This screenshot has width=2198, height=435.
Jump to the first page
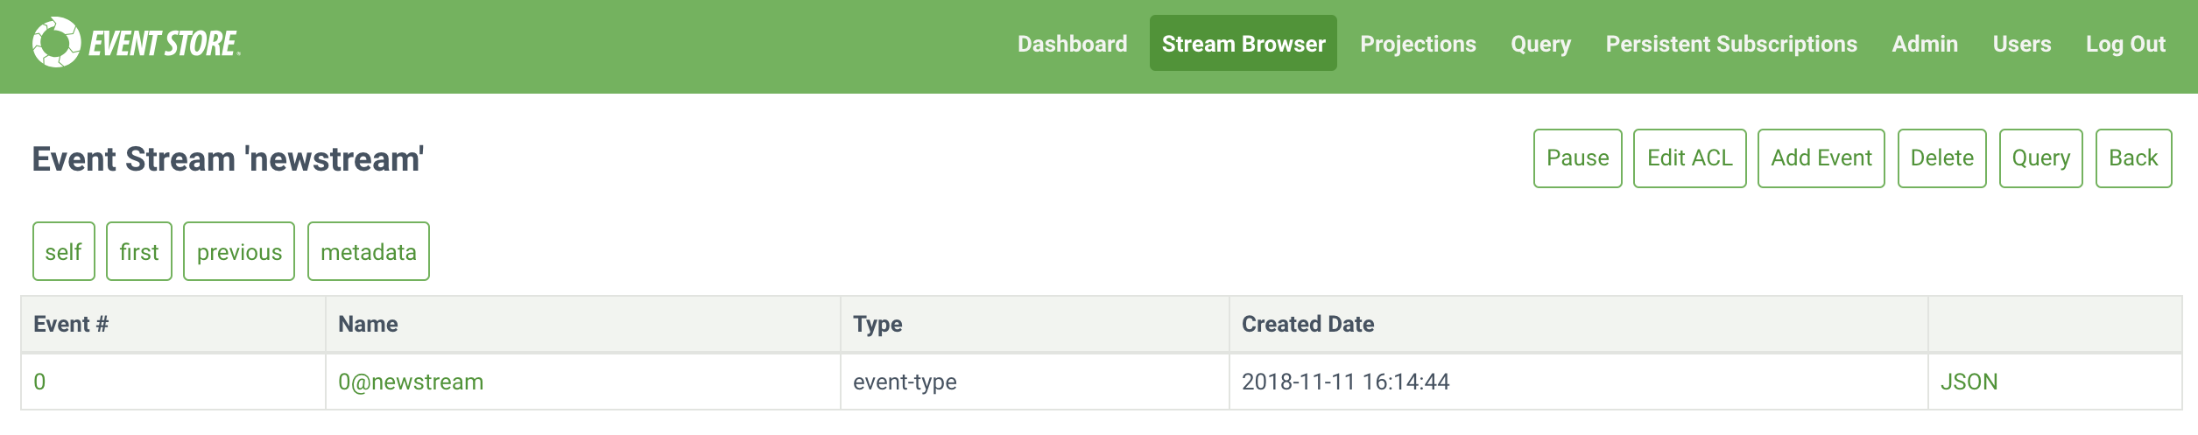coord(138,252)
